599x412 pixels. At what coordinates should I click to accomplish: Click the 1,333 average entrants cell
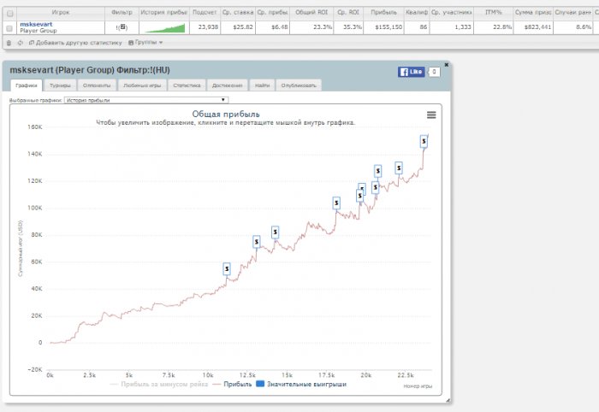pos(452,27)
